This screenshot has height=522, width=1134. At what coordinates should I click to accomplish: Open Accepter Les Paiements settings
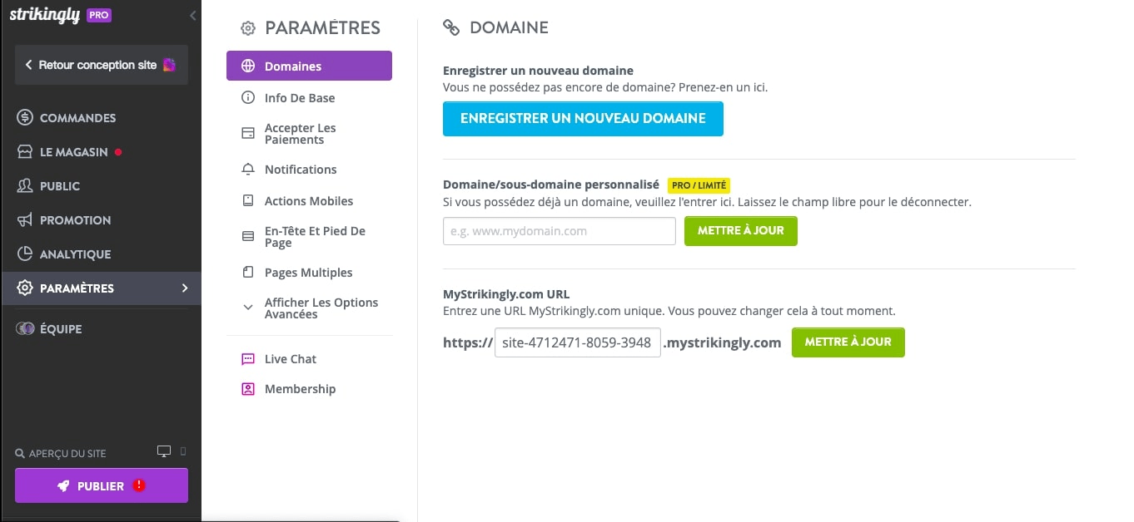tap(300, 132)
